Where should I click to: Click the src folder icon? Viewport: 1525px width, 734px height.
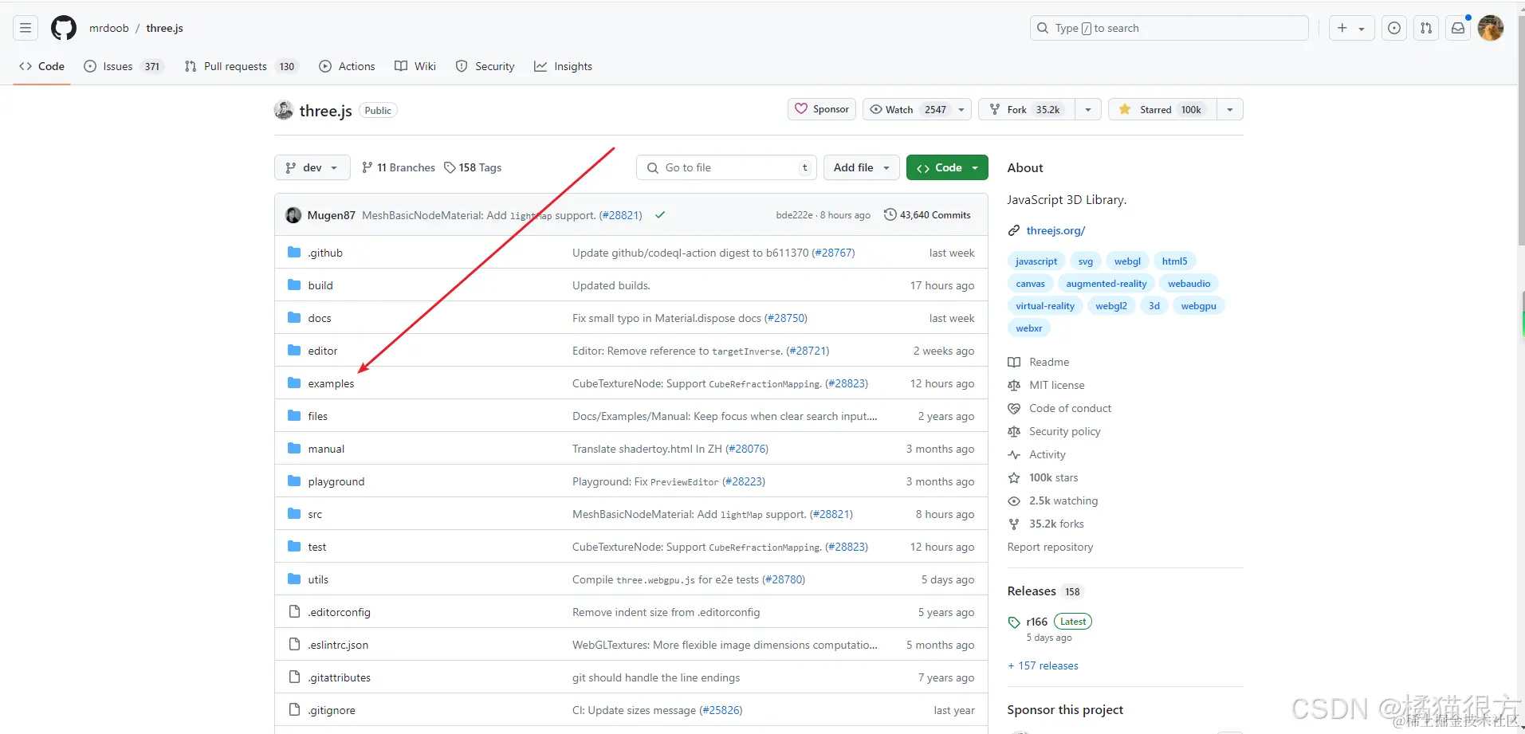tap(294, 514)
